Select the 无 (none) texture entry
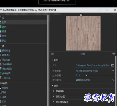Screen dimensions: 117x106 (23, 18)
